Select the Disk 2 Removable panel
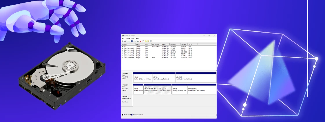Image resolution: width=325 pixels, height=122 pixels. (126, 100)
